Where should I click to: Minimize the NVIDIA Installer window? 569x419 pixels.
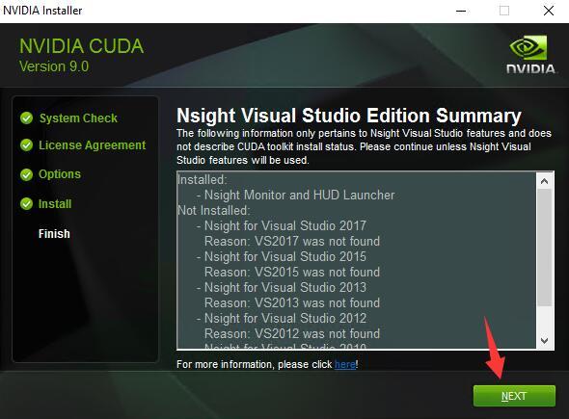pyautogui.click(x=461, y=11)
